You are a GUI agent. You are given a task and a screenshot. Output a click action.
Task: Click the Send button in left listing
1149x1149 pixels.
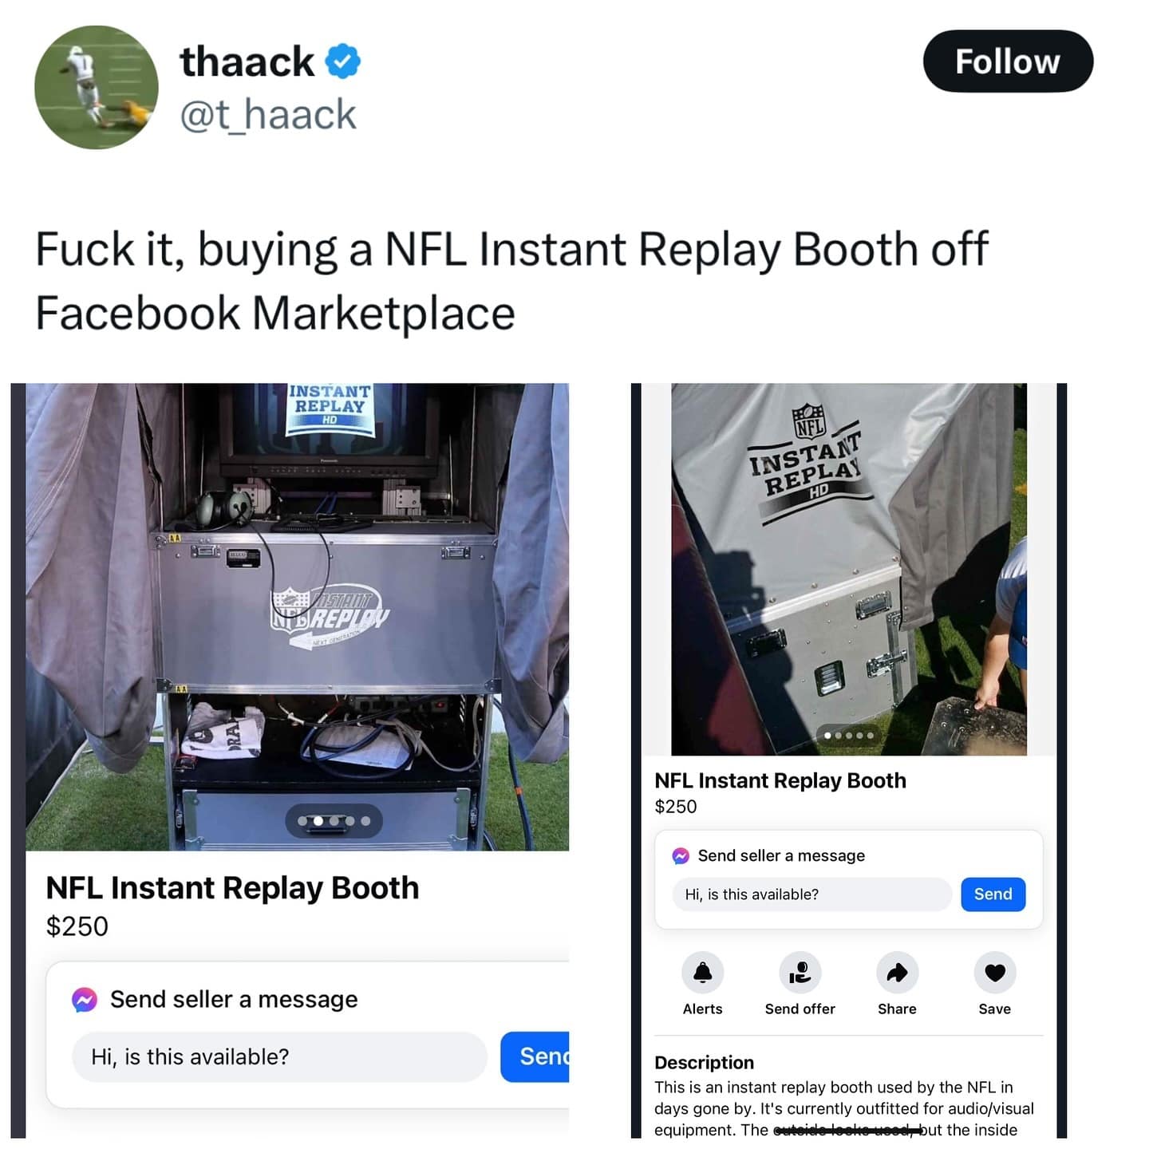[x=535, y=1056]
